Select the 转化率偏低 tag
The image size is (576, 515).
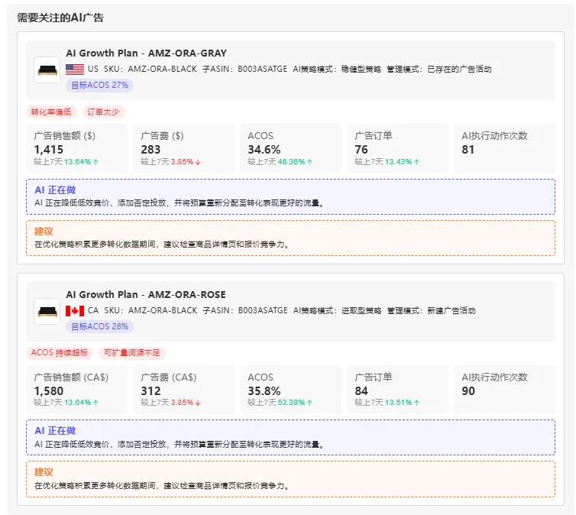(x=51, y=112)
